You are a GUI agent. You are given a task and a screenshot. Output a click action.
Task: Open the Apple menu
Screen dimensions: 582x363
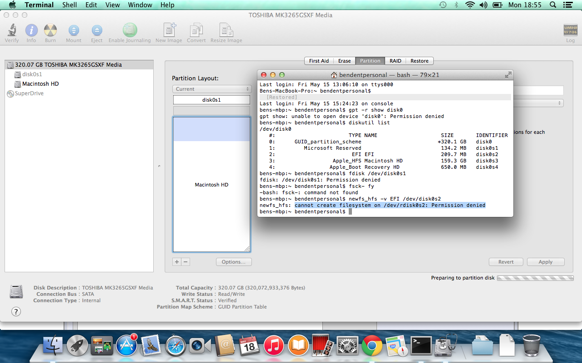click(x=12, y=5)
